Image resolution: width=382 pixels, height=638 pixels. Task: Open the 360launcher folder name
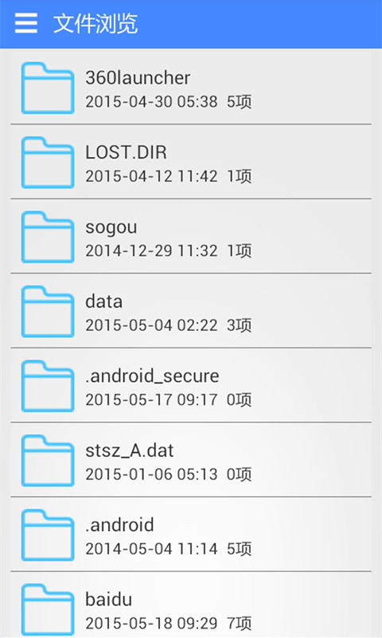138,77
